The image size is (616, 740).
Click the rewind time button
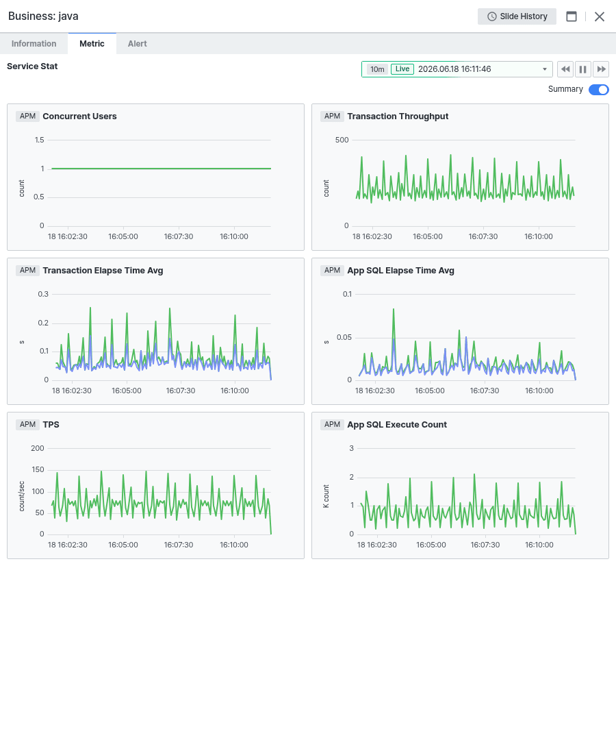point(565,69)
